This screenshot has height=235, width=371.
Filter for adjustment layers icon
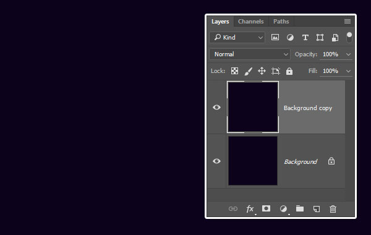point(290,37)
